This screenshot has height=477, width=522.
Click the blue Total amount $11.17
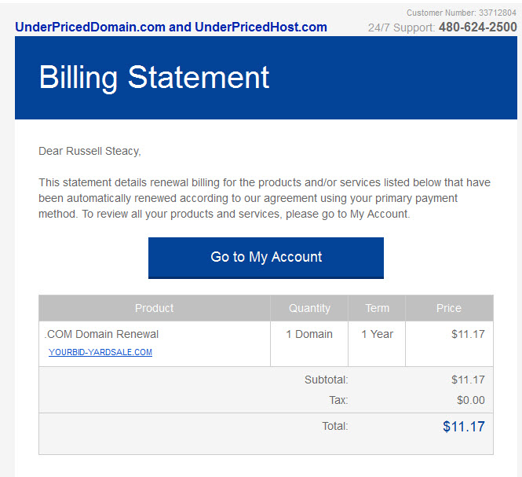463,427
